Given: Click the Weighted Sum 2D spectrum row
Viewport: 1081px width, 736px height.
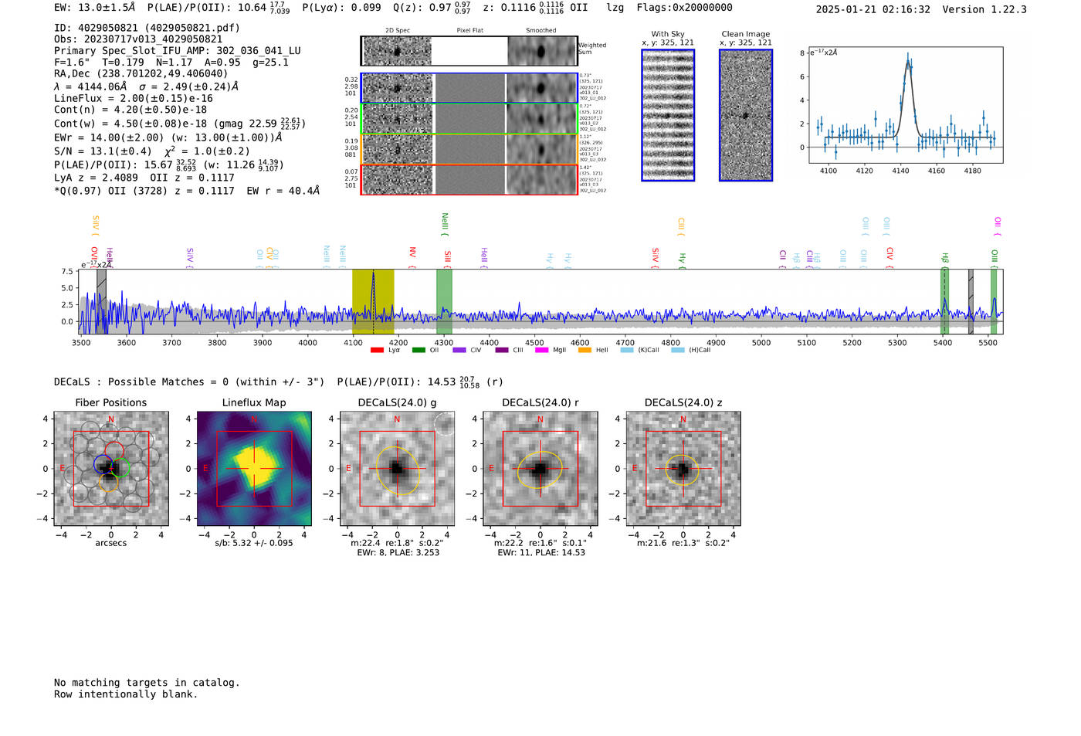Looking at the screenshot, I should pyautogui.click(x=469, y=51).
